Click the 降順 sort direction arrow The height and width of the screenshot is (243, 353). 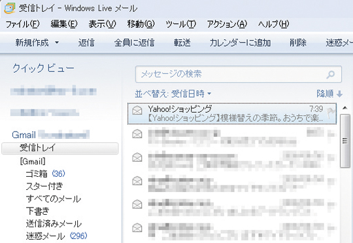point(340,94)
